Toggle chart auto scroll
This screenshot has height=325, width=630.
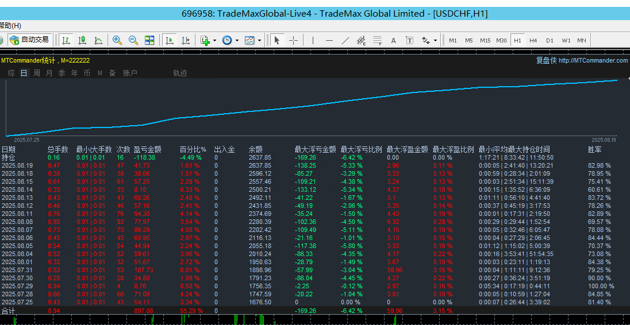(170, 40)
